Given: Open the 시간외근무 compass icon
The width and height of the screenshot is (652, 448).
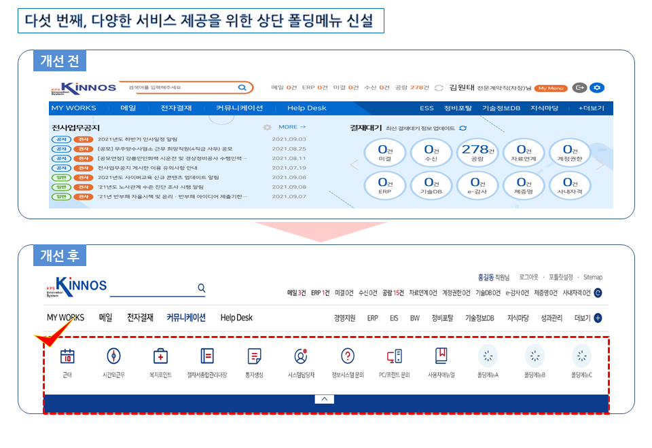Looking at the screenshot, I should tap(113, 356).
